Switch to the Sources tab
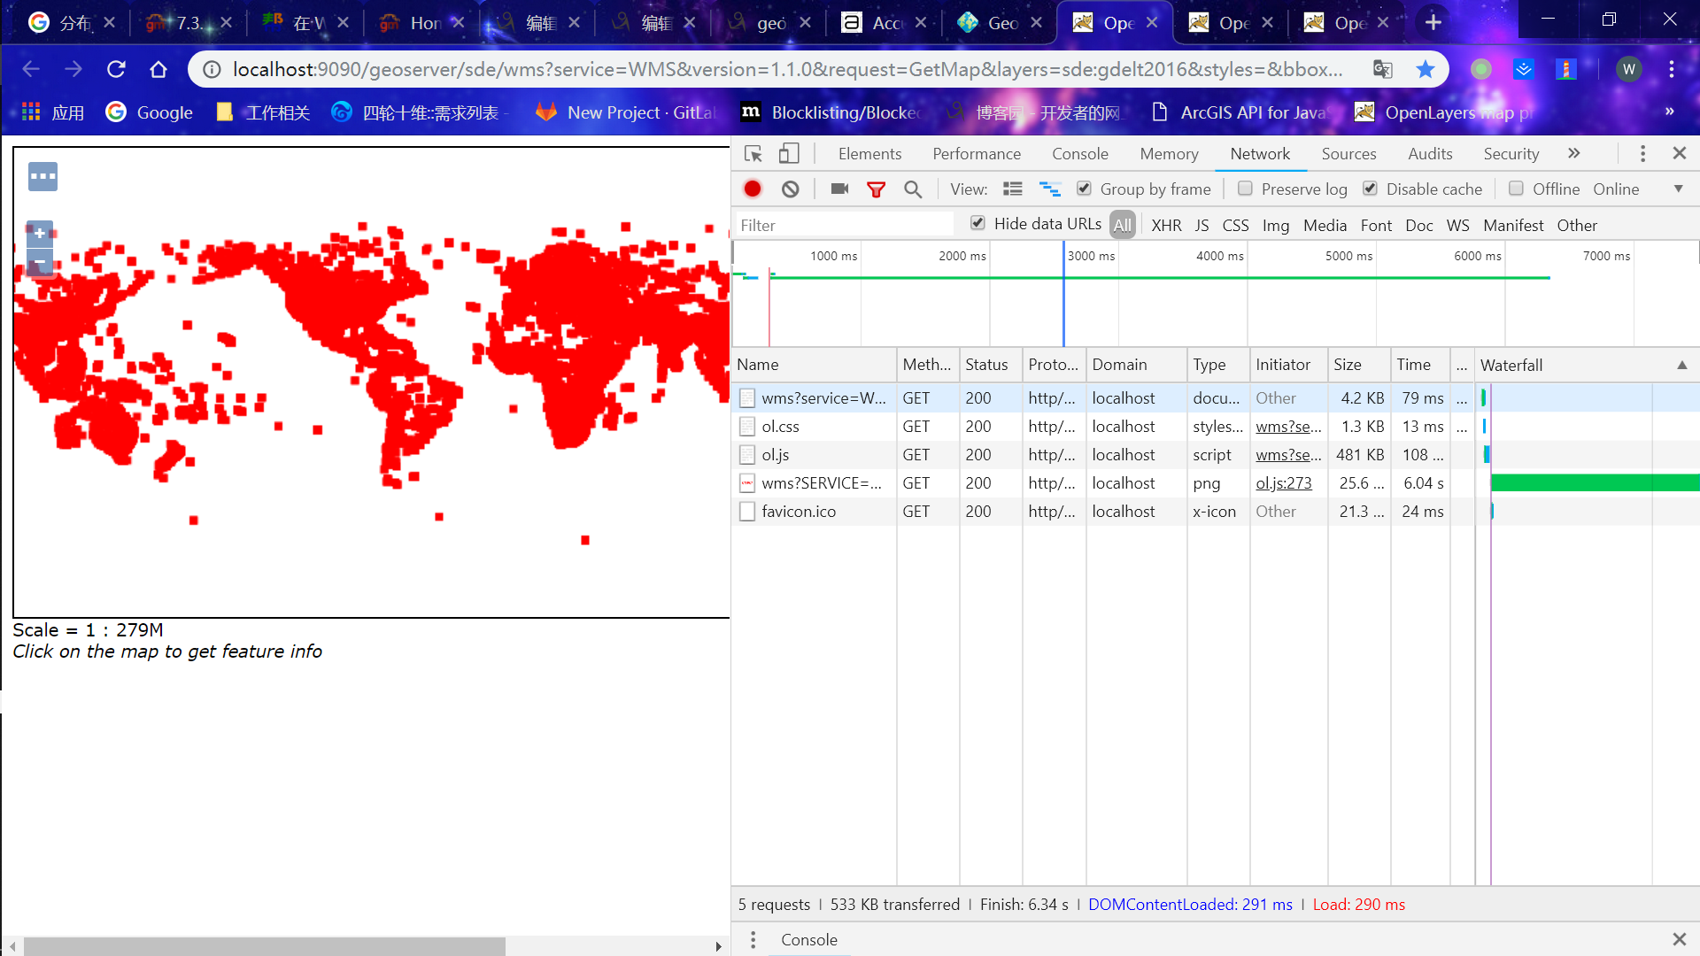The width and height of the screenshot is (1700, 956). click(x=1348, y=154)
